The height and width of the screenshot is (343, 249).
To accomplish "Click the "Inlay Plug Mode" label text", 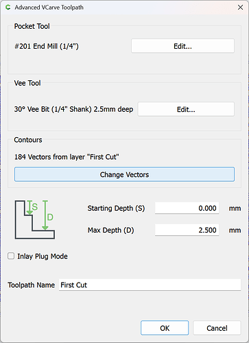I will (43, 256).
